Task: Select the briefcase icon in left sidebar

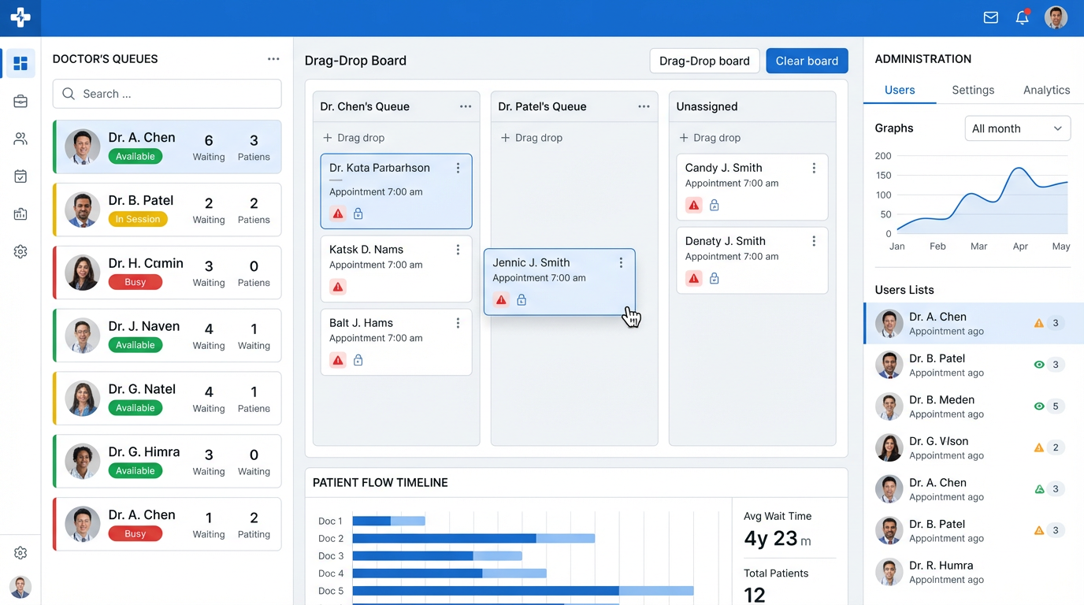Action: [x=20, y=102]
